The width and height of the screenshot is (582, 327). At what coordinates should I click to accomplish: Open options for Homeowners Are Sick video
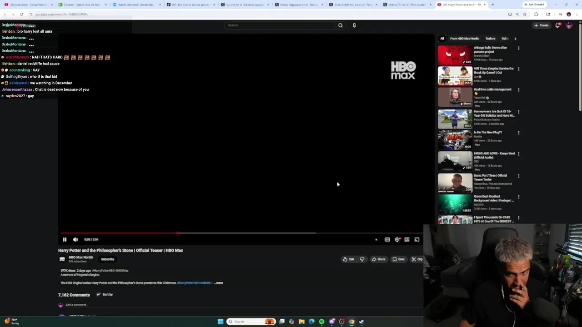(x=518, y=112)
